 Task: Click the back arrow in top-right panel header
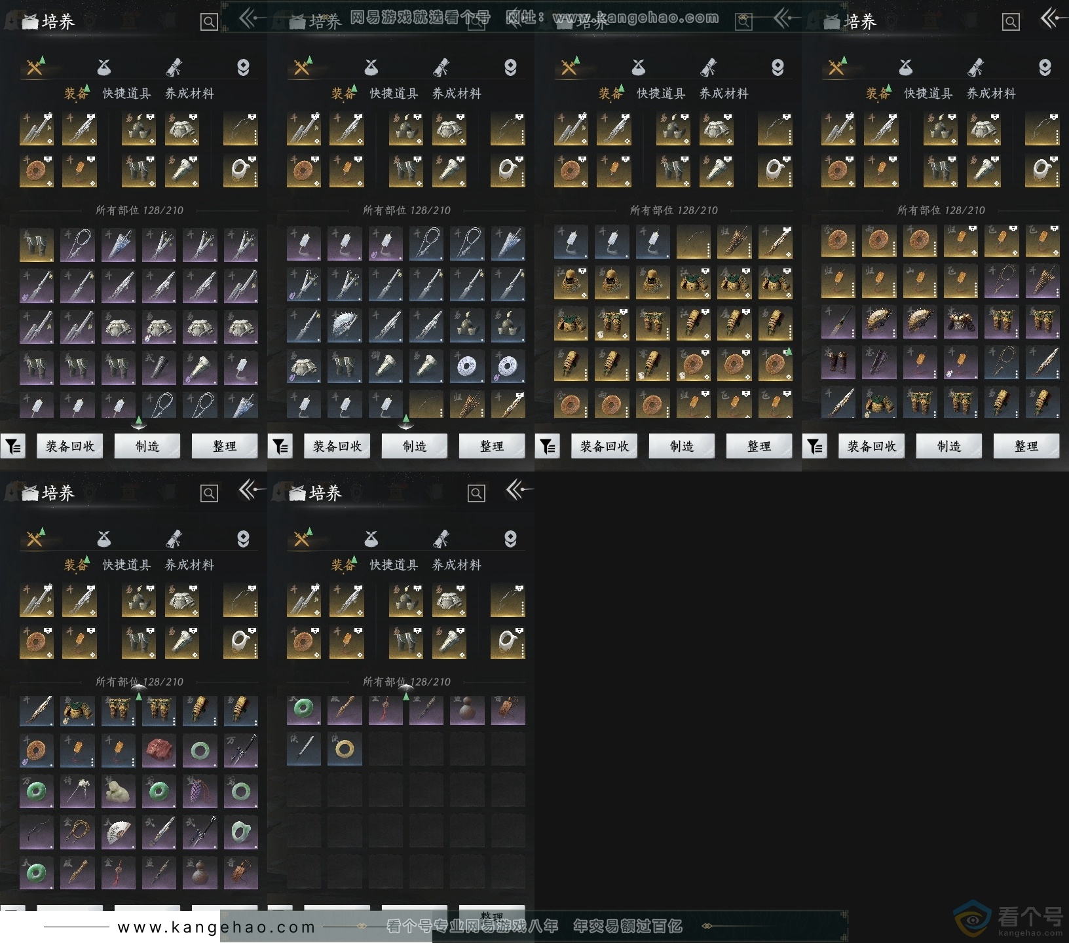[1054, 18]
